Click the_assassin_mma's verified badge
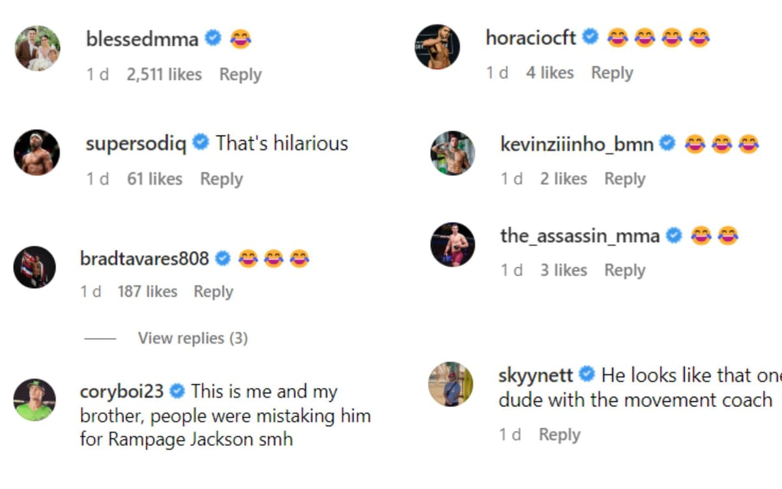Viewport: 782px width, 489px height. [674, 236]
